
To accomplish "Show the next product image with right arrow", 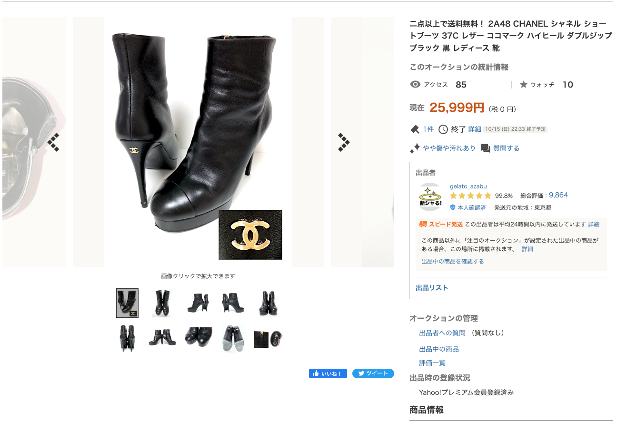I will coord(344,142).
